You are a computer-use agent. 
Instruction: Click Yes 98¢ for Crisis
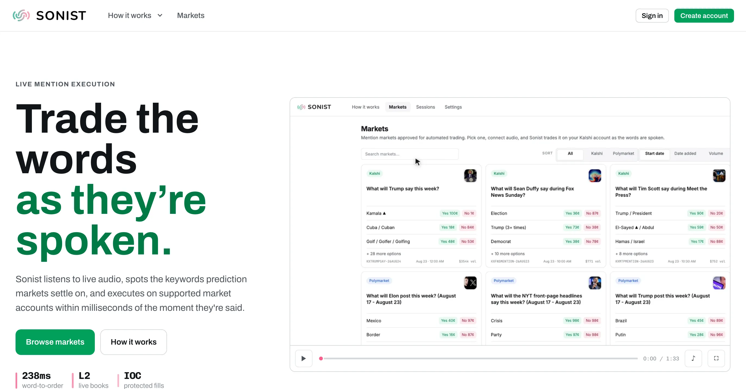click(572, 320)
